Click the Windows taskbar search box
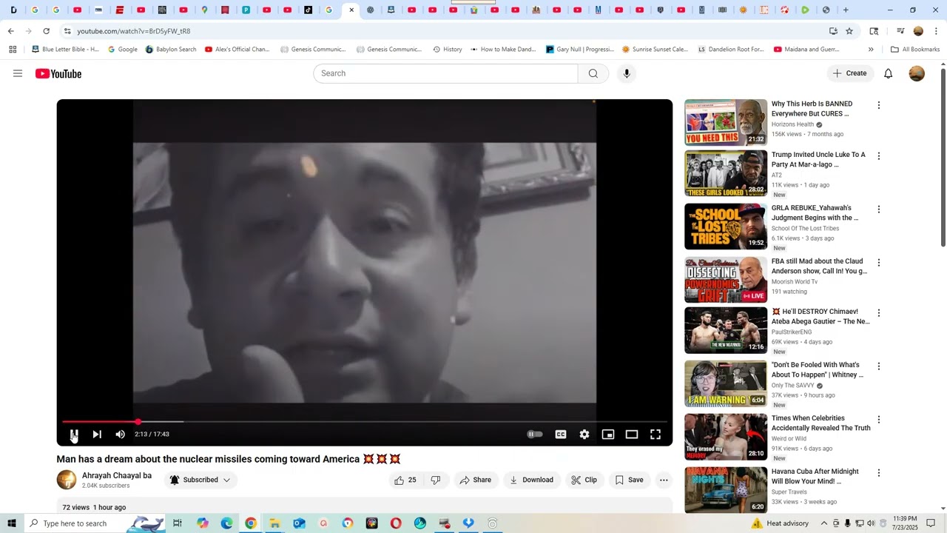The width and height of the screenshot is (947, 533). click(96, 523)
